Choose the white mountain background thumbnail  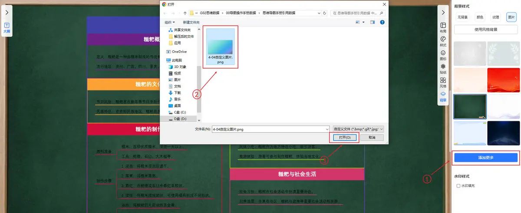pos(503,106)
